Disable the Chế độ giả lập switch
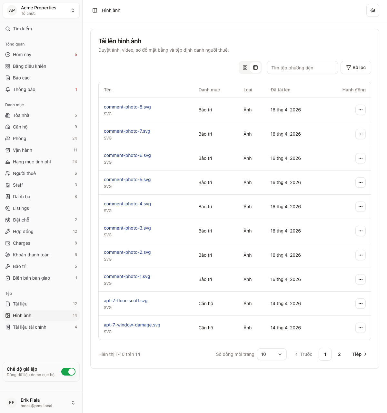The image size is (387, 413). pos(68,372)
